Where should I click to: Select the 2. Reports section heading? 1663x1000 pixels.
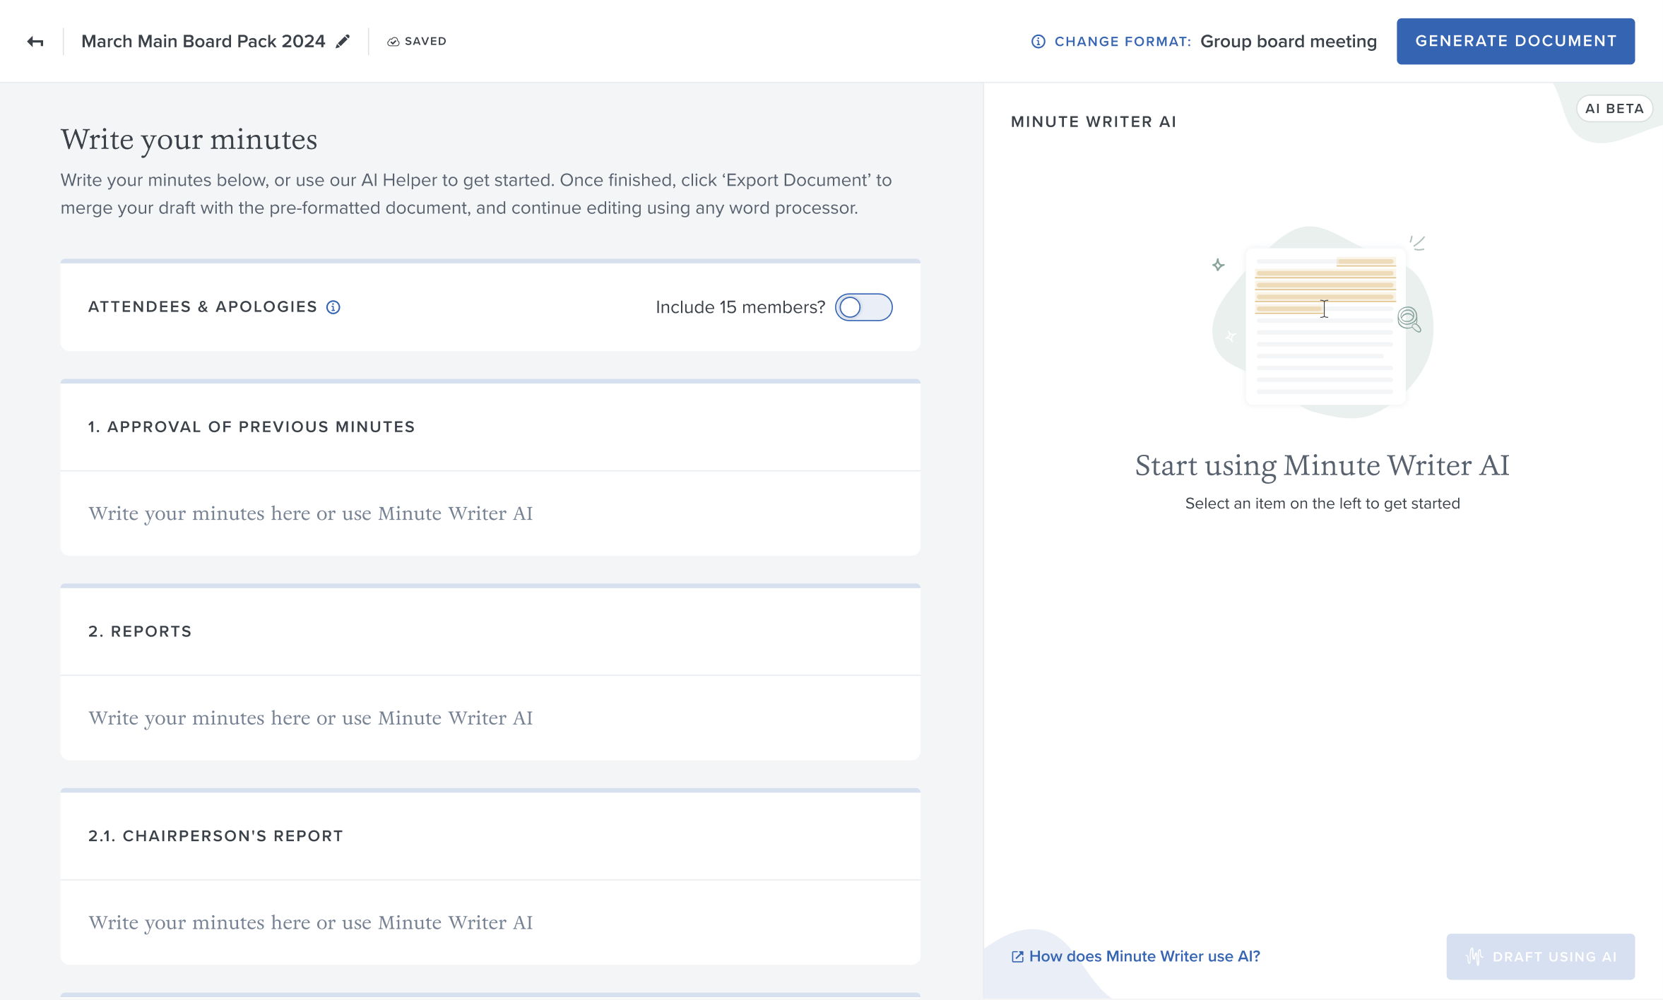point(140,631)
